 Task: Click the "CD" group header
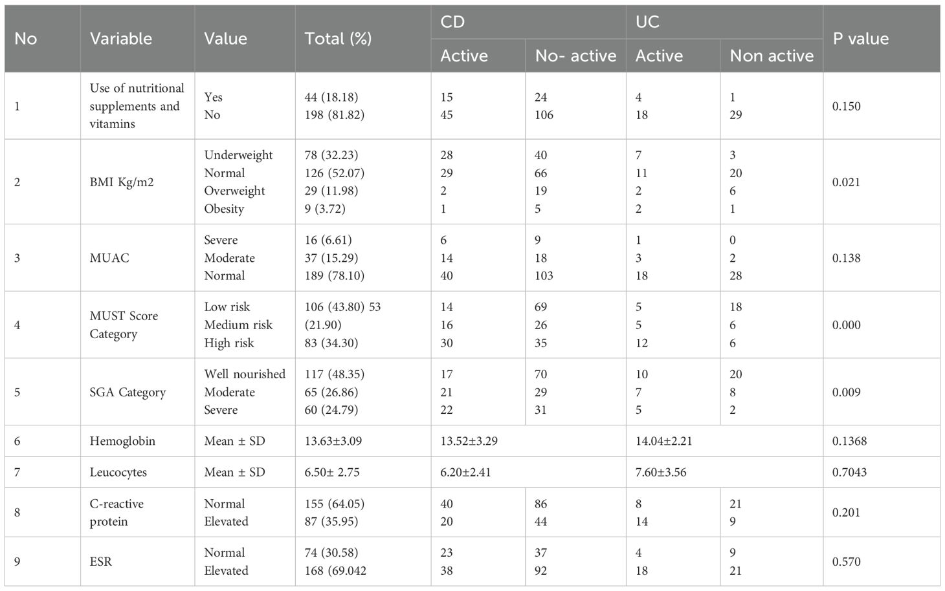click(452, 22)
